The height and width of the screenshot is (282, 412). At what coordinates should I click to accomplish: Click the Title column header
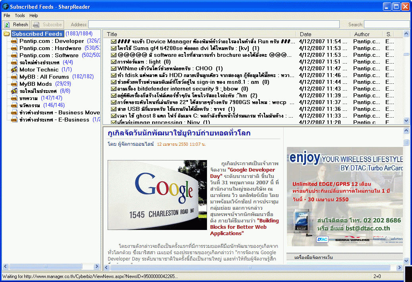(x=199, y=34)
